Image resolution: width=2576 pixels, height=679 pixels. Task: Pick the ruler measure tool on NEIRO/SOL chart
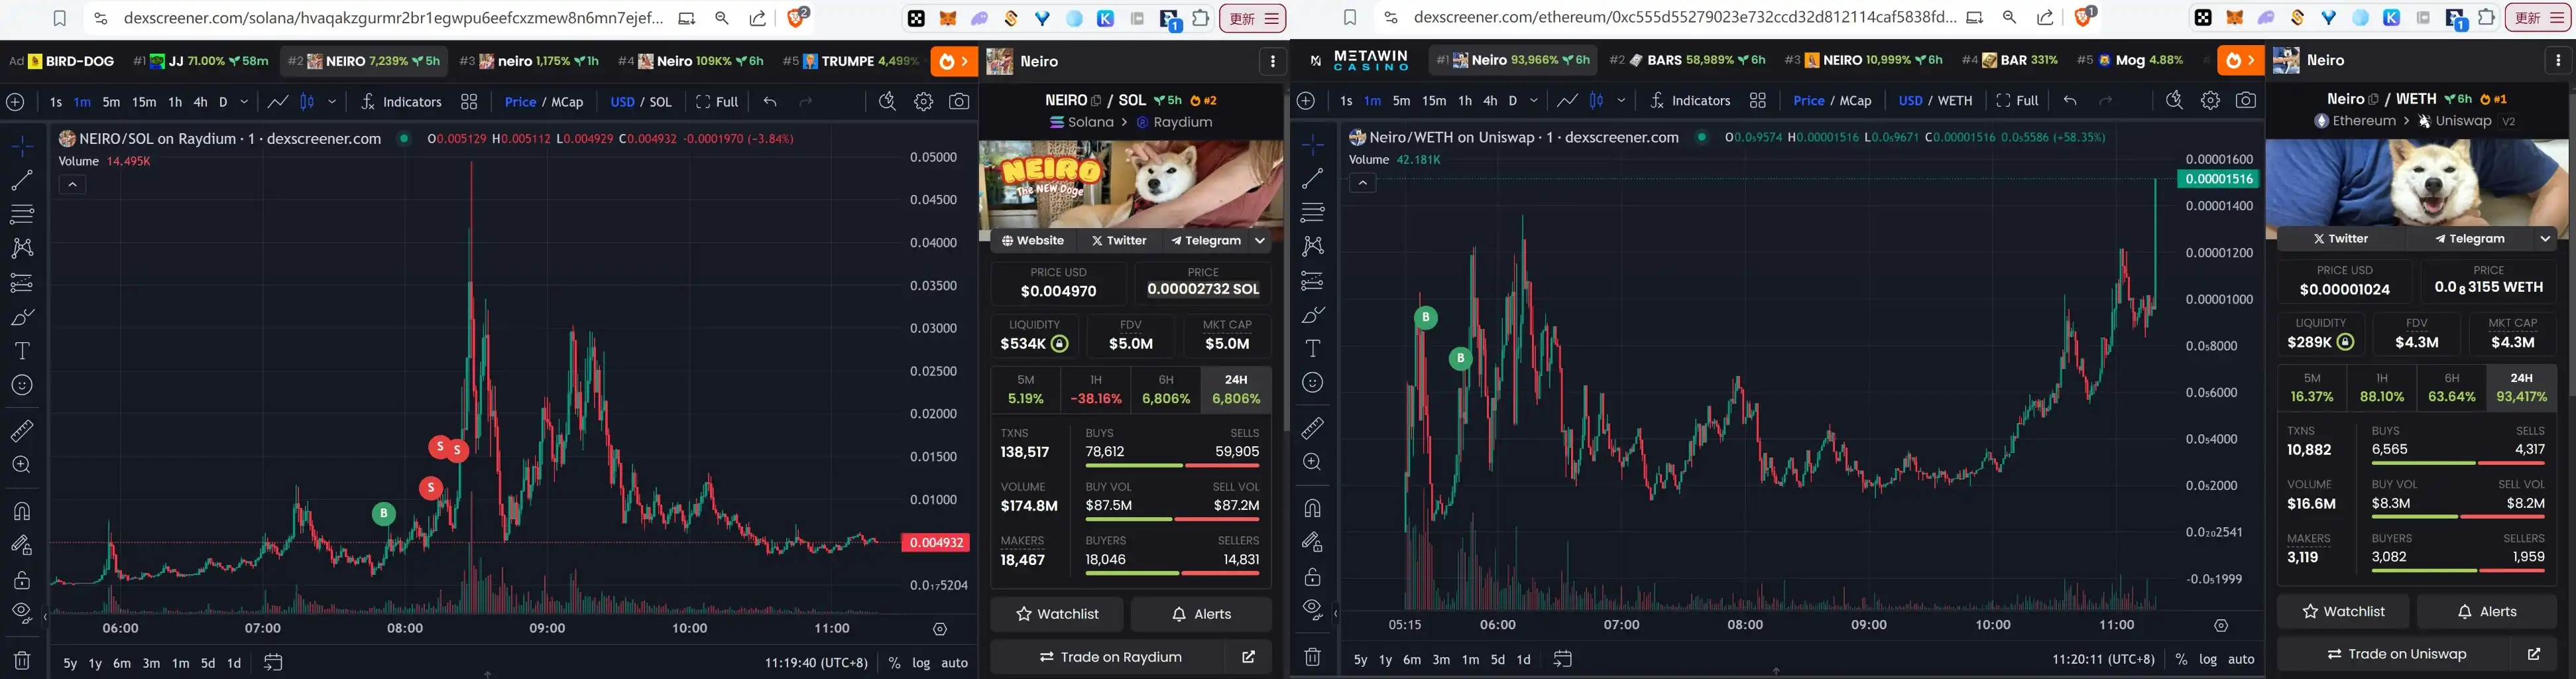tap(21, 431)
